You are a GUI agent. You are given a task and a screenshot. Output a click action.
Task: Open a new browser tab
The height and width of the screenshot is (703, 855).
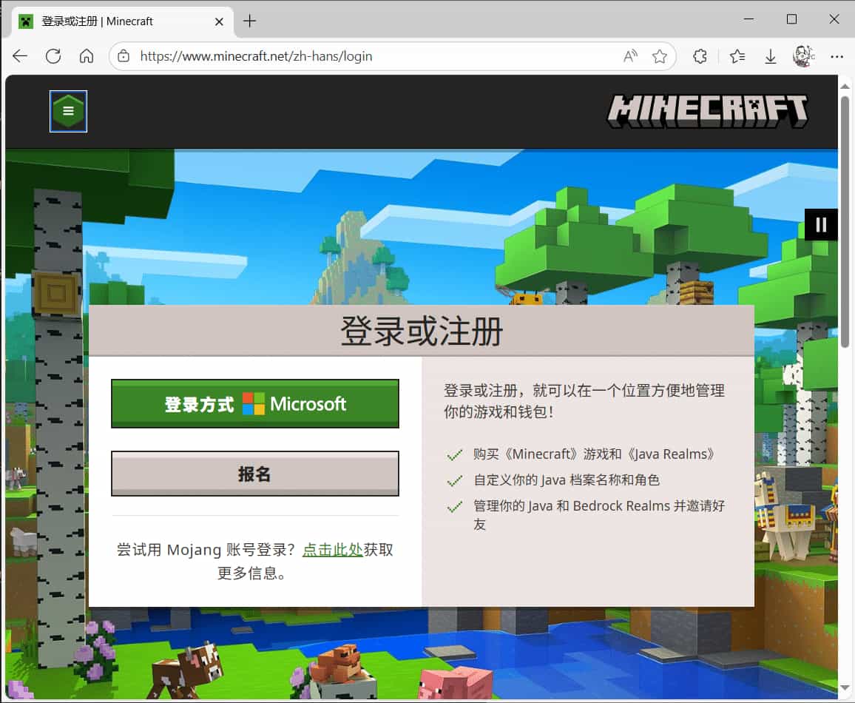[249, 21]
